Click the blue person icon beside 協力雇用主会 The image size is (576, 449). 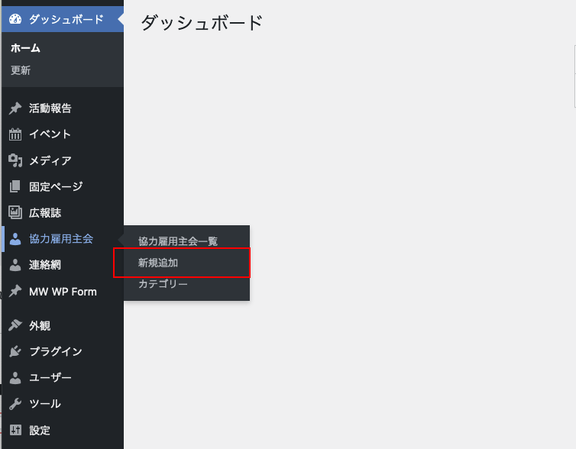tap(15, 239)
